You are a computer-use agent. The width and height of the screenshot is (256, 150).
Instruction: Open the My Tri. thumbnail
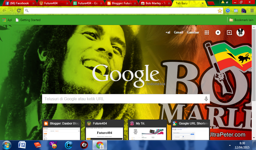147,130
